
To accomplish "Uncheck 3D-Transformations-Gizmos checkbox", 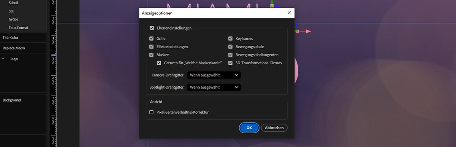I will [231, 63].
